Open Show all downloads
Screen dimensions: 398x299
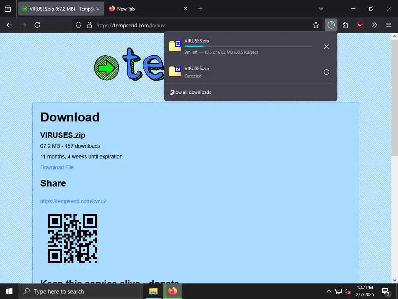point(190,92)
